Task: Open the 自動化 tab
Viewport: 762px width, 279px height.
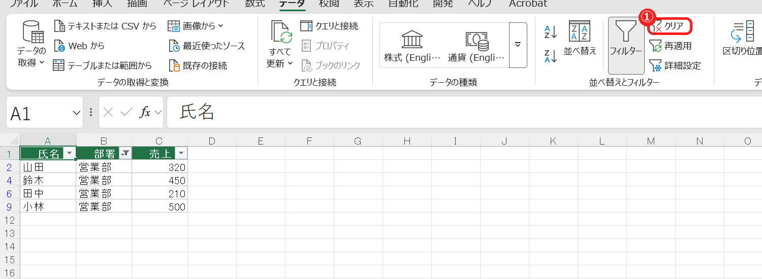Action: pos(403,4)
